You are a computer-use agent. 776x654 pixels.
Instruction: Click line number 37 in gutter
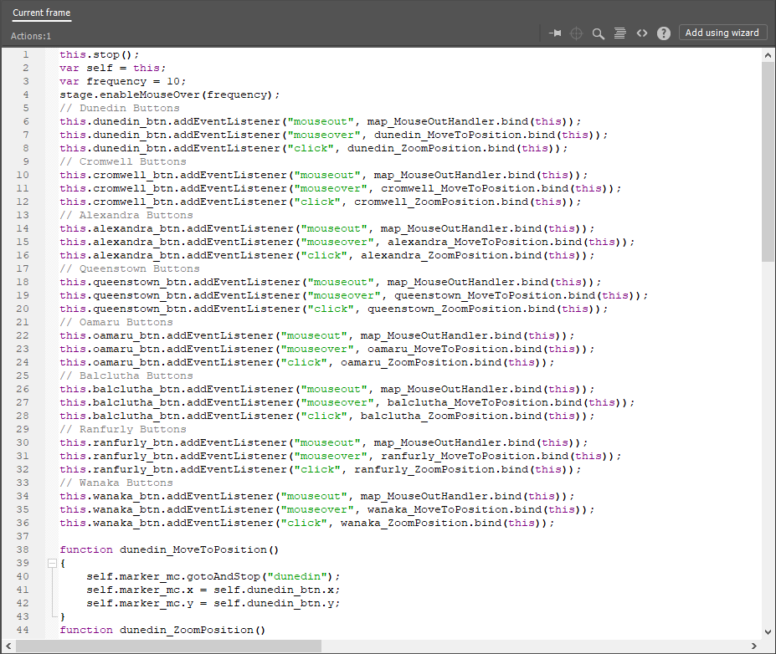click(x=23, y=536)
